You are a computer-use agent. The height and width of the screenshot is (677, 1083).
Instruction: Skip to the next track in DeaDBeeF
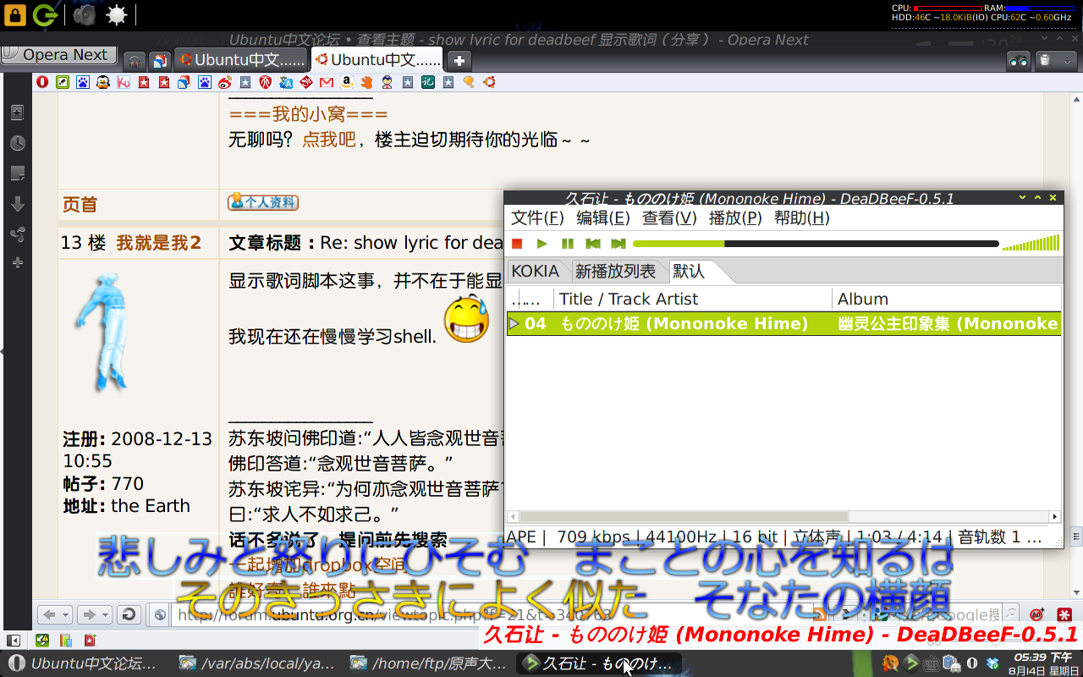tap(618, 244)
